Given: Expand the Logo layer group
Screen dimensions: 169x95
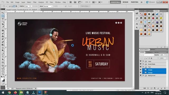Looking at the screenshot, I should tap(143, 61).
